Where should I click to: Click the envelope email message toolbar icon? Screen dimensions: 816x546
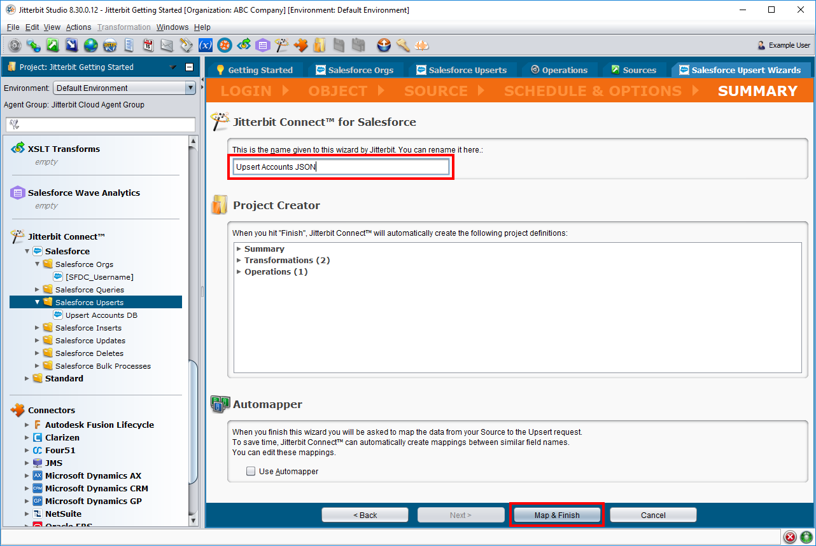coord(167,45)
